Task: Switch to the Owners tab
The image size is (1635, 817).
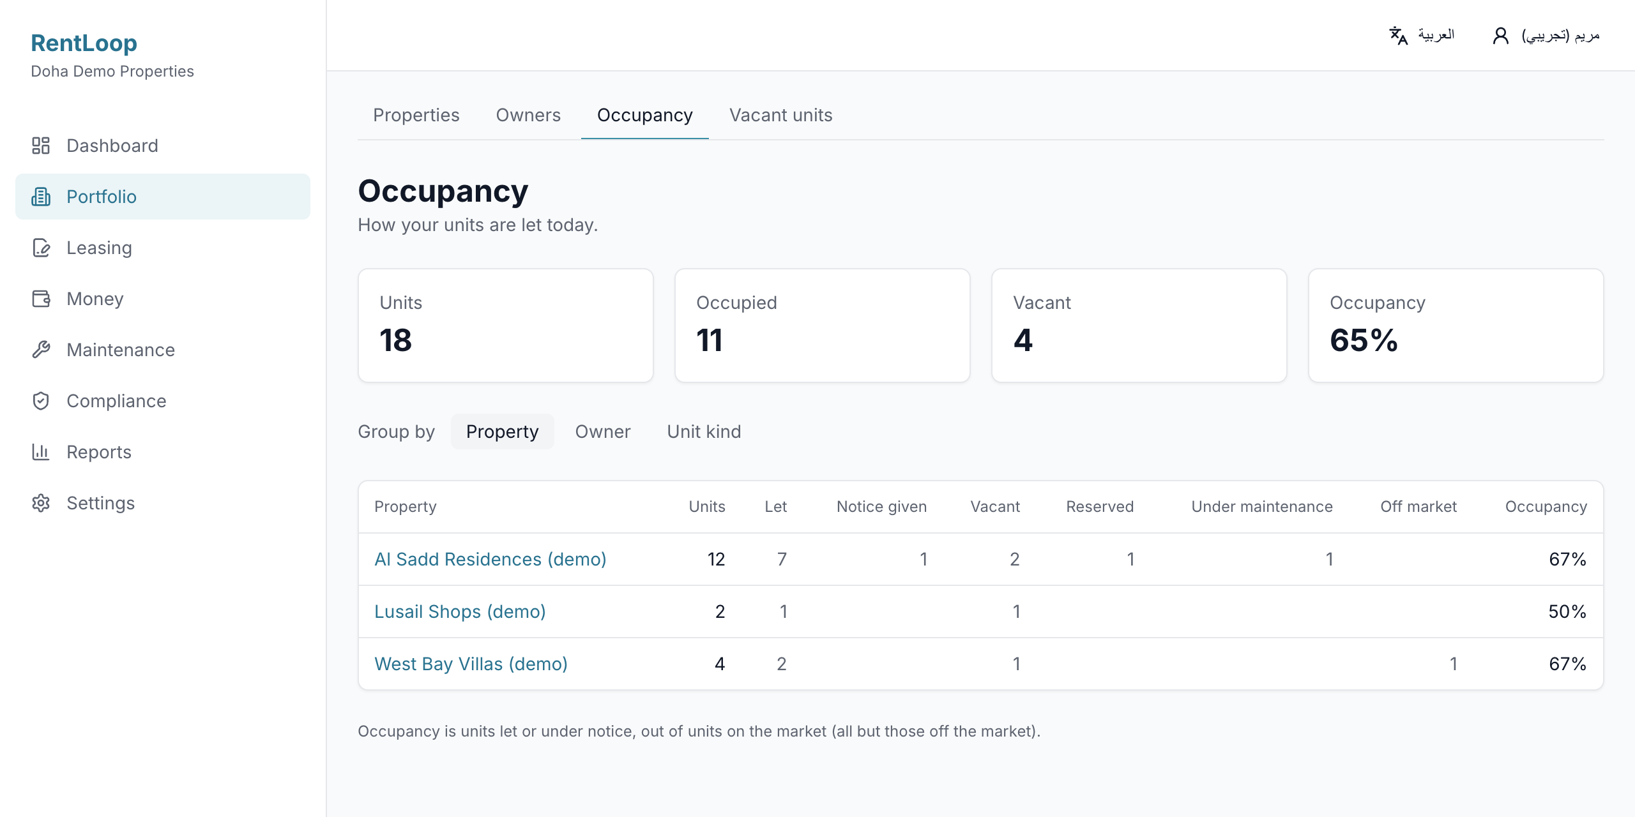Action: [528, 115]
